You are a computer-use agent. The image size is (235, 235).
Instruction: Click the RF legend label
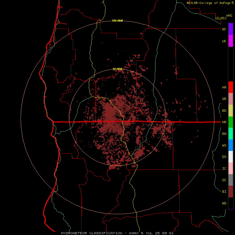point(224,29)
